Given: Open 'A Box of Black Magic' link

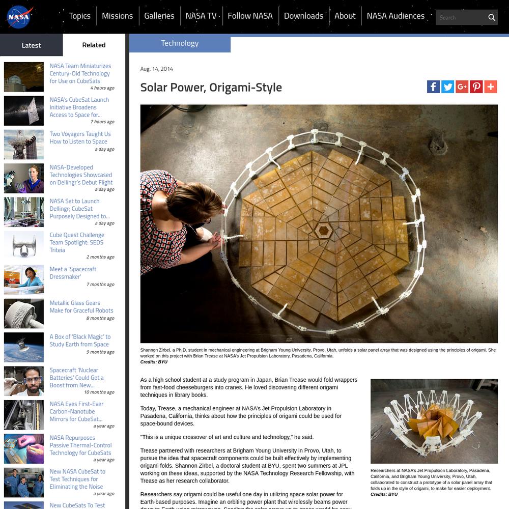Looking at the screenshot, I should (x=80, y=340).
